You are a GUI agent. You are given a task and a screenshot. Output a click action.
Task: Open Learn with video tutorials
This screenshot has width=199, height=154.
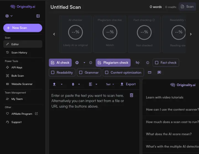point(165,97)
